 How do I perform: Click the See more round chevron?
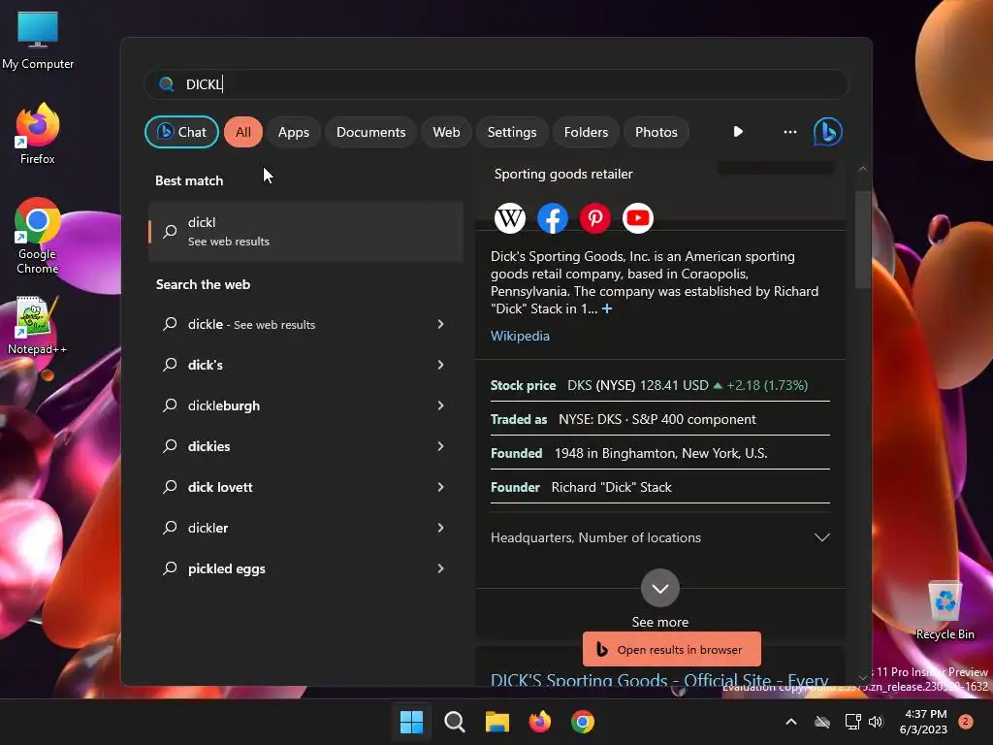point(659,588)
